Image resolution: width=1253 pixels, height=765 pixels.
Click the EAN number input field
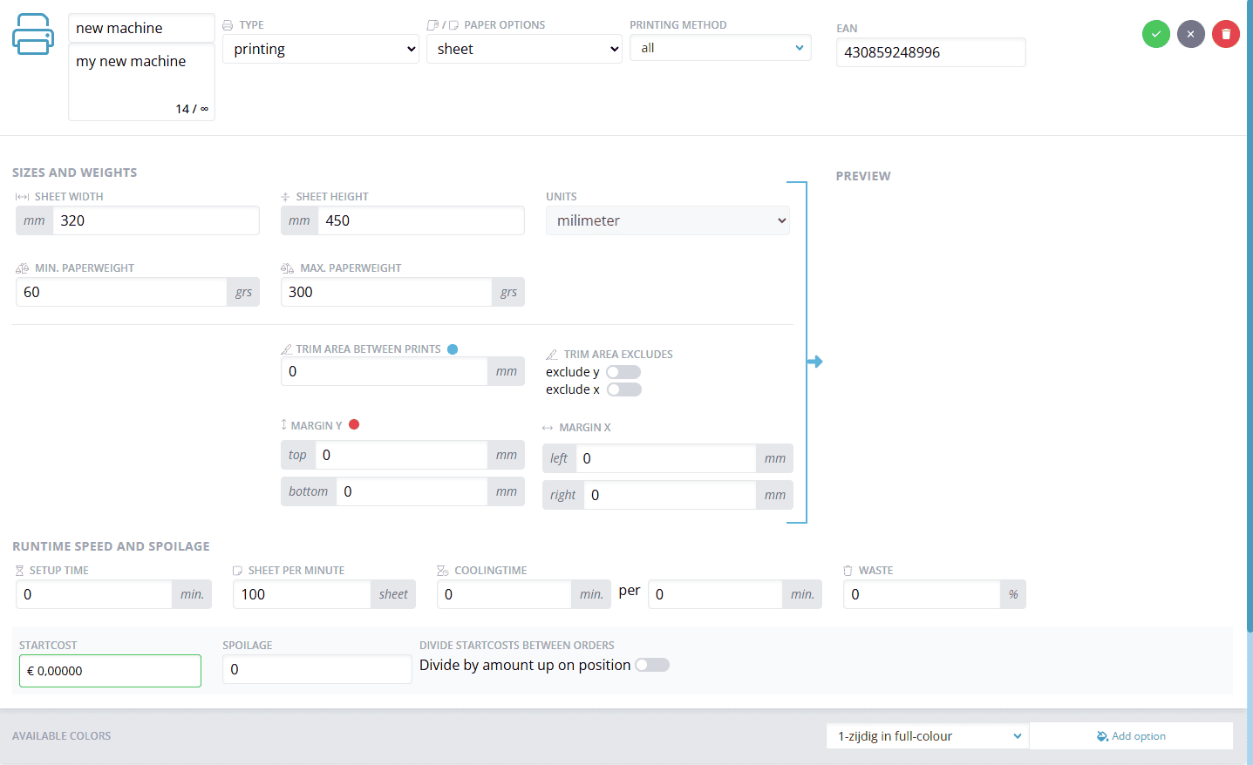tap(930, 52)
